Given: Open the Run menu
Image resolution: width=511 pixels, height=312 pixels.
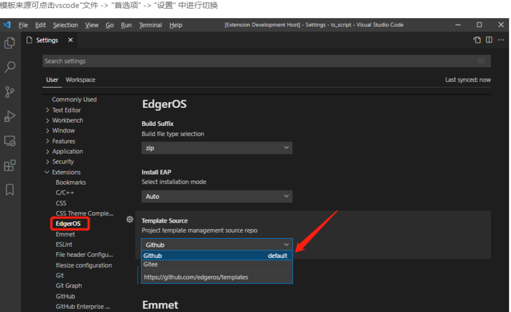Looking at the screenshot, I should [126, 25].
